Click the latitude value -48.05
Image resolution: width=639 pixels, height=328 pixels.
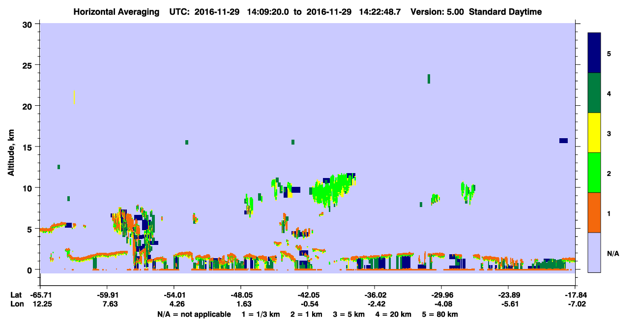[241, 295]
